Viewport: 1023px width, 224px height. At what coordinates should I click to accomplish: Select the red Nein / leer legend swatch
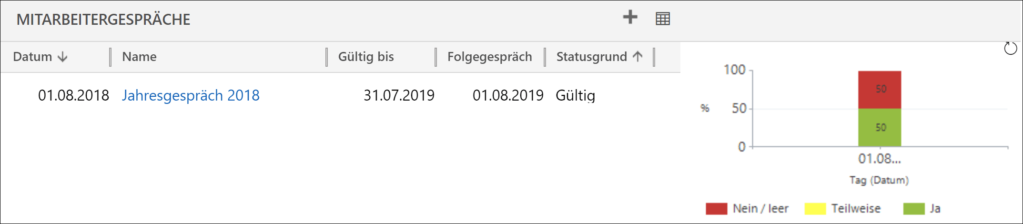[x=716, y=209]
